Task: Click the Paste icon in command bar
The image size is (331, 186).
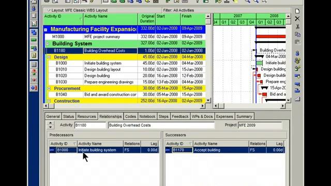Action: [x=297, y=42]
